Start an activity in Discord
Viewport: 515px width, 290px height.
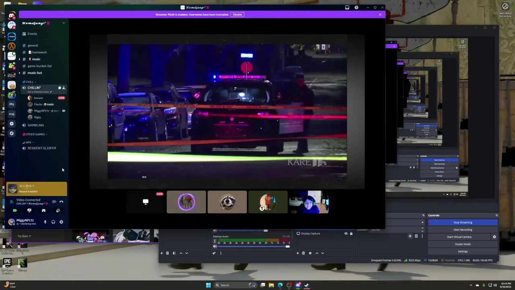[x=43, y=211]
